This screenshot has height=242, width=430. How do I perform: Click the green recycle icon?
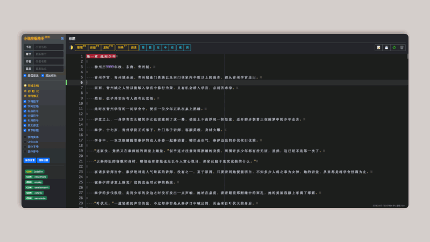click(394, 47)
